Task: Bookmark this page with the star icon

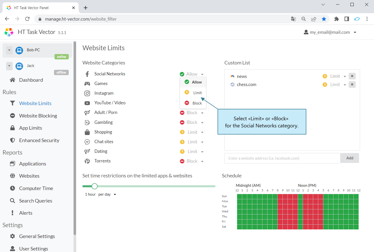Action: tap(324, 19)
